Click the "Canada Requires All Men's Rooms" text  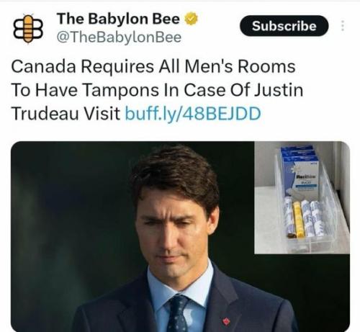coord(153,66)
